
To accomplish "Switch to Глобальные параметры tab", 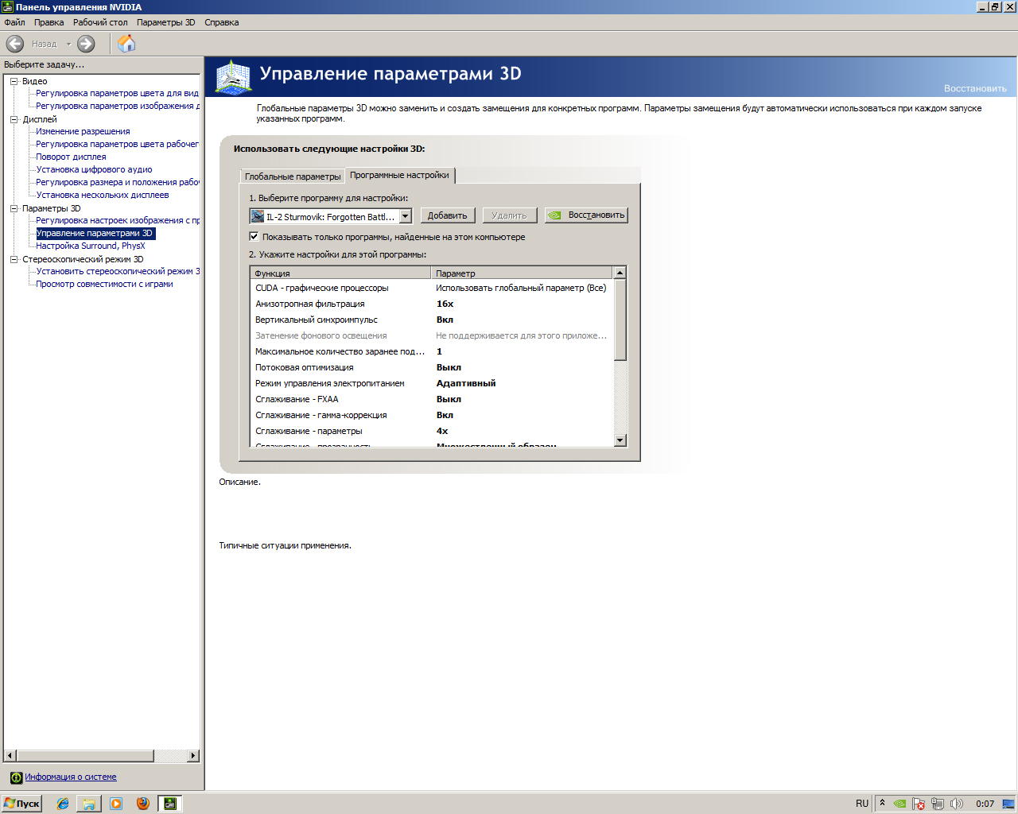I will click(293, 176).
